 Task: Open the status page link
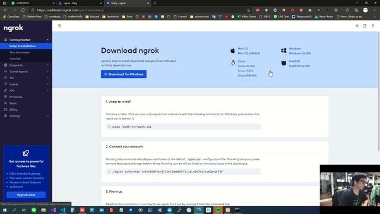pyautogui.click(x=216, y=163)
